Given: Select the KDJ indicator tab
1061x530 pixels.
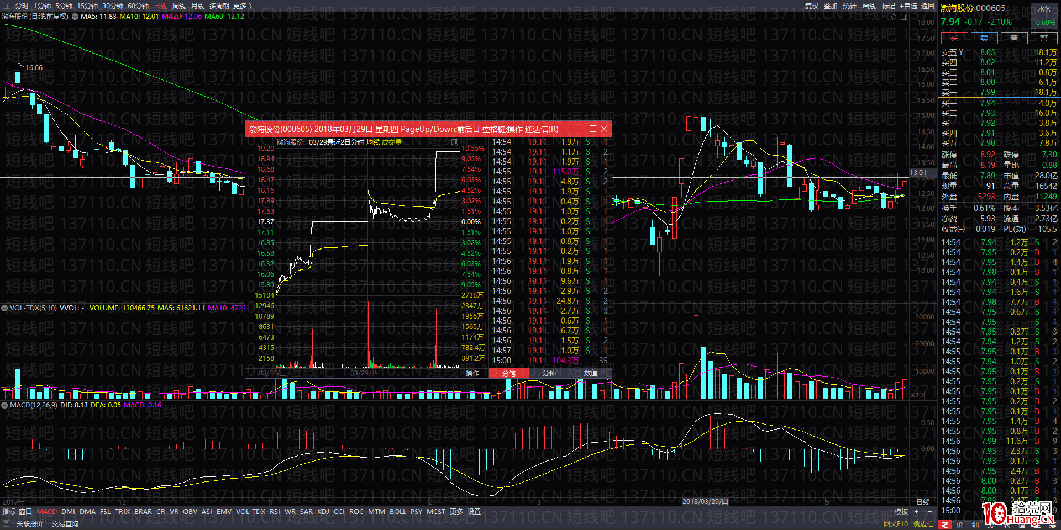Looking at the screenshot, I should [x=323, y=512].
